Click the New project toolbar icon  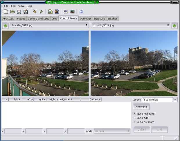coord(6,12)
